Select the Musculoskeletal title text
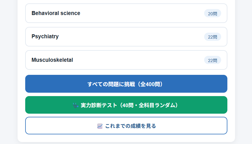252x144 pixels. pyautogui.click(x=52, y=60)
